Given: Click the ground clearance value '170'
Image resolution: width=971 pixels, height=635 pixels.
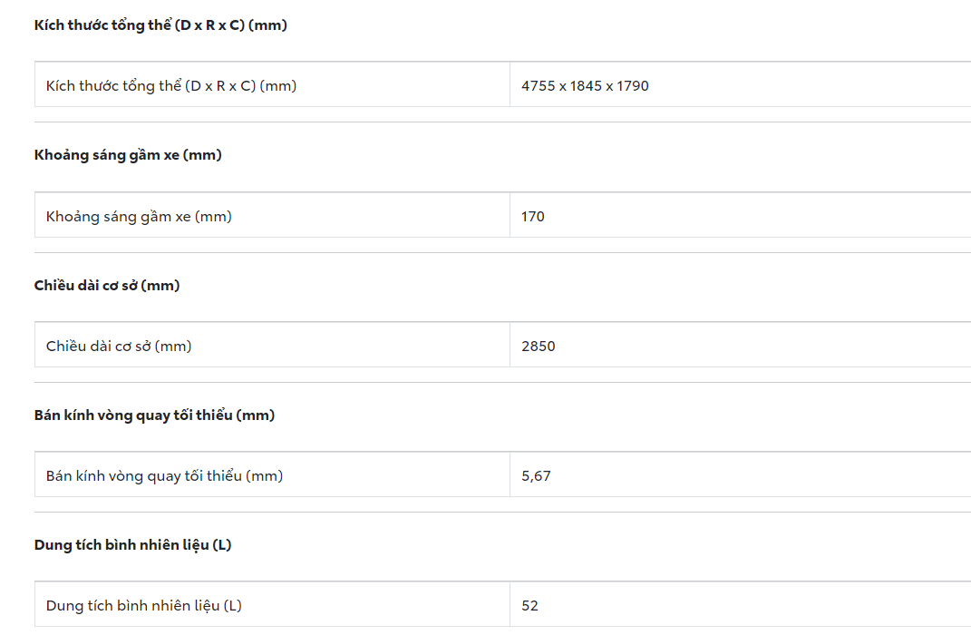Looking at the screenshot, I should pyautogui.click(x=533, y=217).
